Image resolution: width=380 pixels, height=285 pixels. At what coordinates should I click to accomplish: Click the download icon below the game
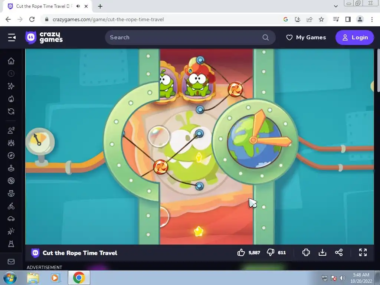(x=322, y=252)
